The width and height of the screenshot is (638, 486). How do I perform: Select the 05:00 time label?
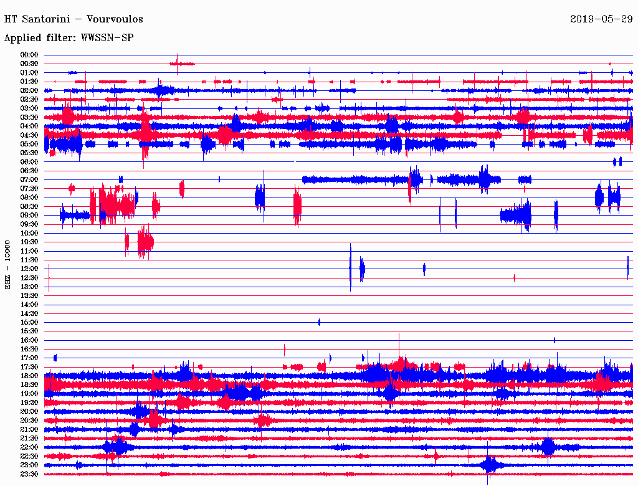coord(29,144)
